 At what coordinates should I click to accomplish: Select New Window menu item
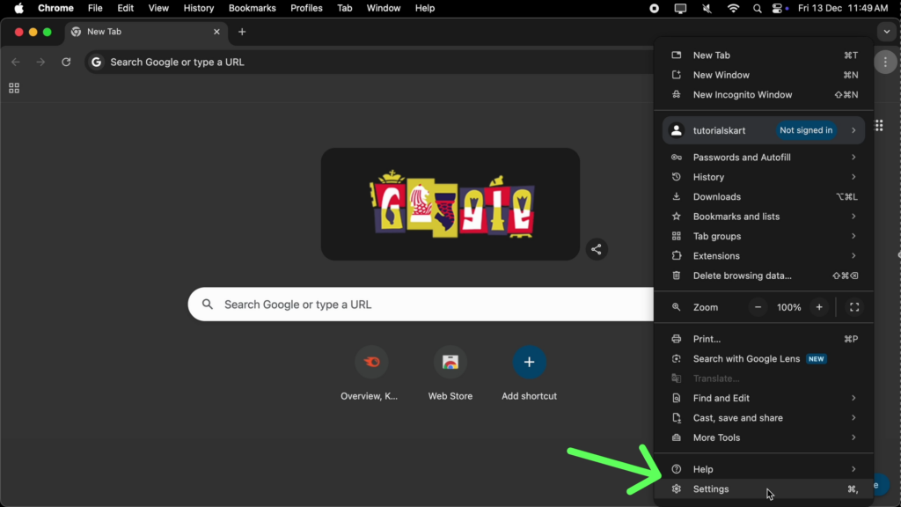(x=764, y=75)
